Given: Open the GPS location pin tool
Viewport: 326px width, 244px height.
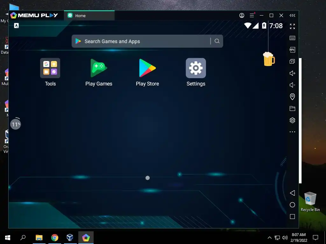Looking at the screenshot, I should [x=292, y=97].
